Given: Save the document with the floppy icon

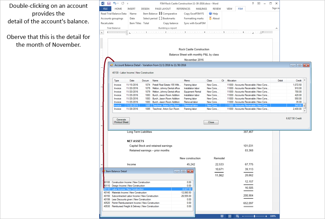Looking at the screenshot, I should pyautogui.click(x=109, y=3).
